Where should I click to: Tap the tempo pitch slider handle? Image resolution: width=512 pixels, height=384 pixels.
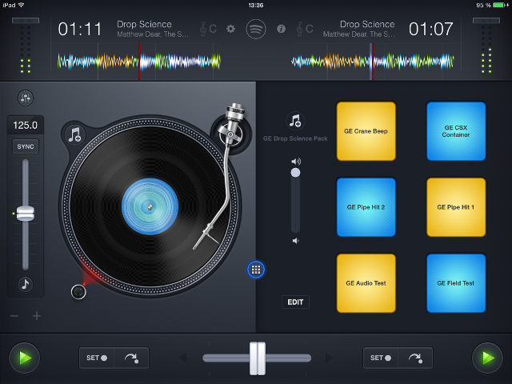point(25,214)
